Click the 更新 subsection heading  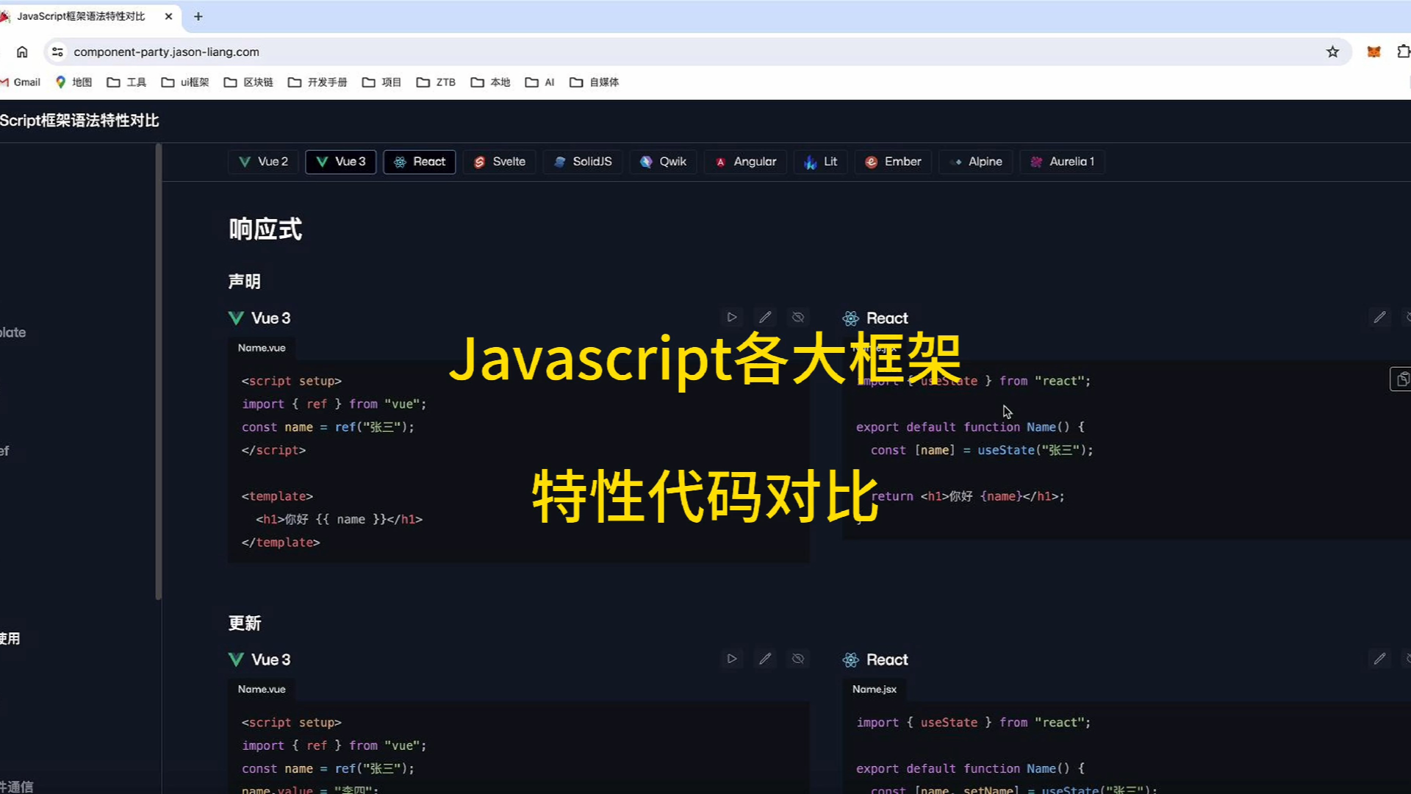[x=245, y=623]
